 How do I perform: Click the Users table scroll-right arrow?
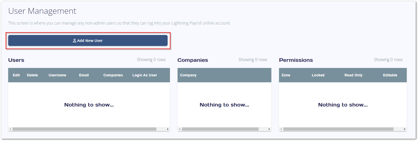(x=168, y=129)
